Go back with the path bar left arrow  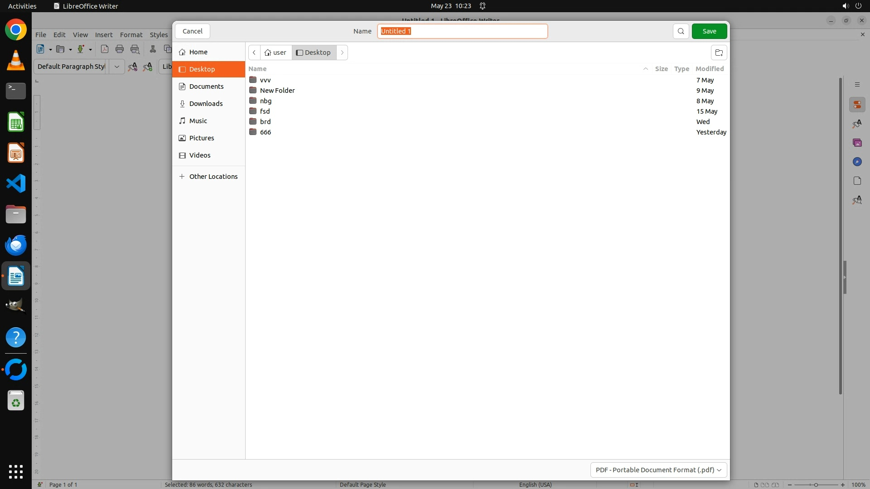(x=254, y=53)
